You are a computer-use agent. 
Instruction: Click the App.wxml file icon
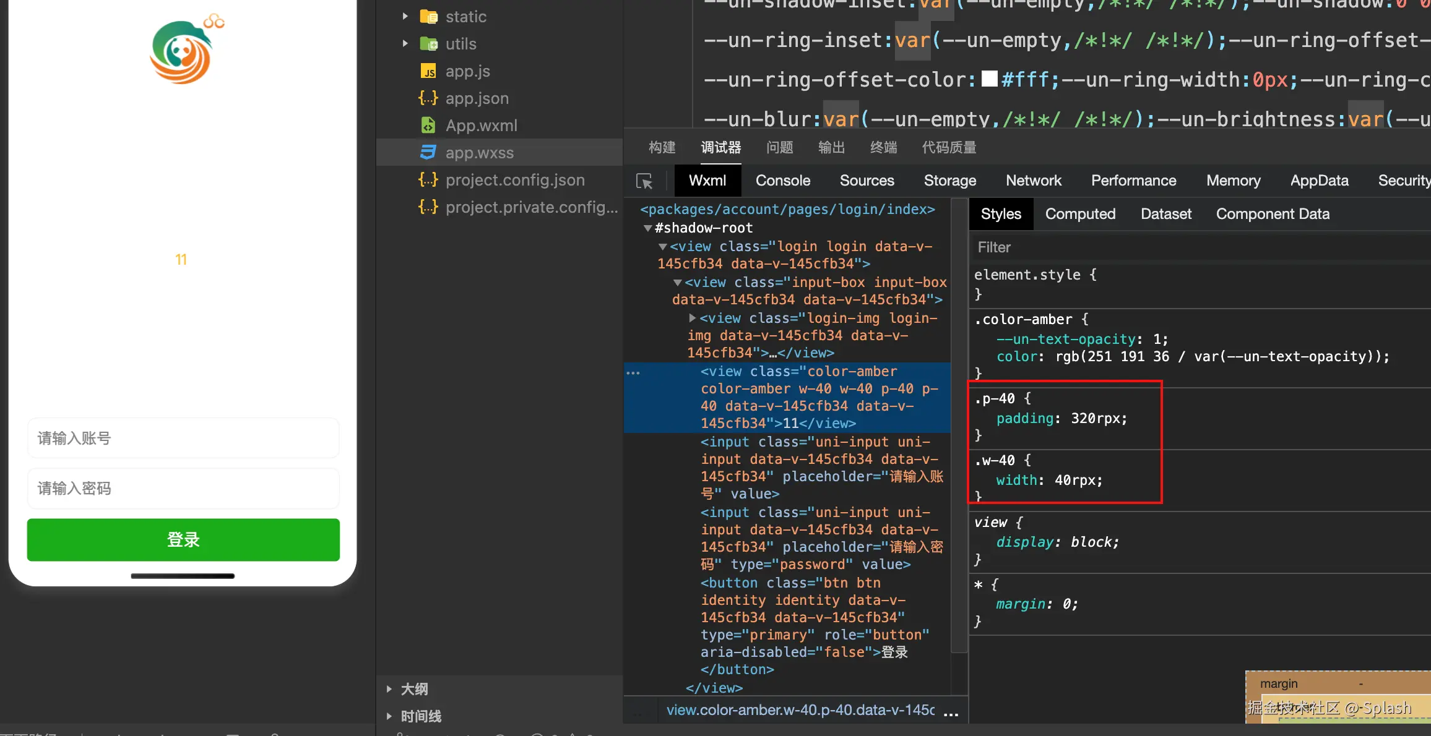click(428, 126)
